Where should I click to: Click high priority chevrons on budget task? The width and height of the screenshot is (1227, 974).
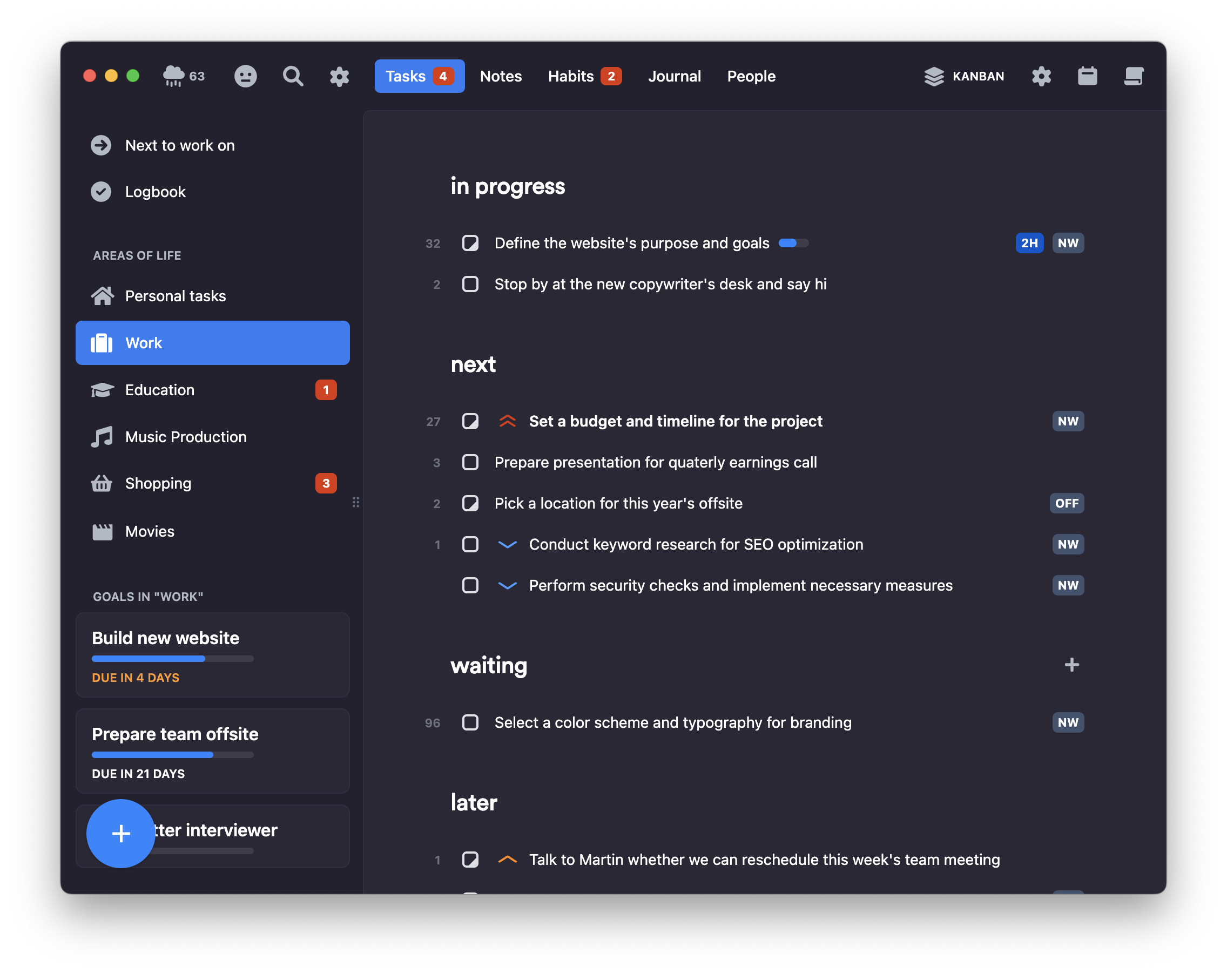pos(507,421)
